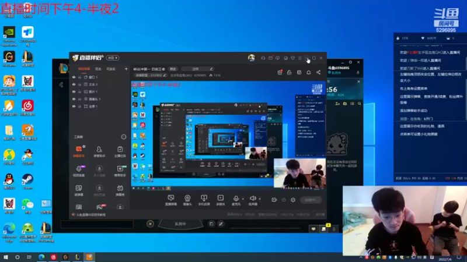Screen dimensions: 467x262
Task: Select the 文本 2 source row
Action: [100, 84]
